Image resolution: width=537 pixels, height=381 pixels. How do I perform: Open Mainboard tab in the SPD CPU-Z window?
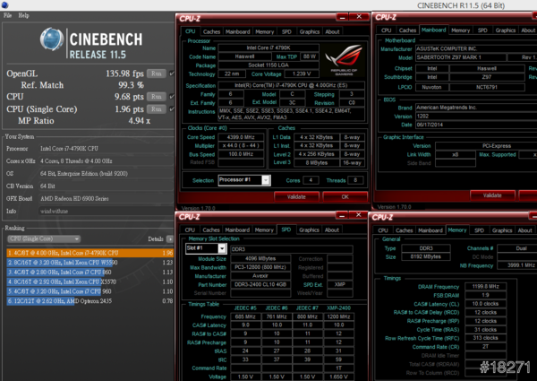coord(237,229)
